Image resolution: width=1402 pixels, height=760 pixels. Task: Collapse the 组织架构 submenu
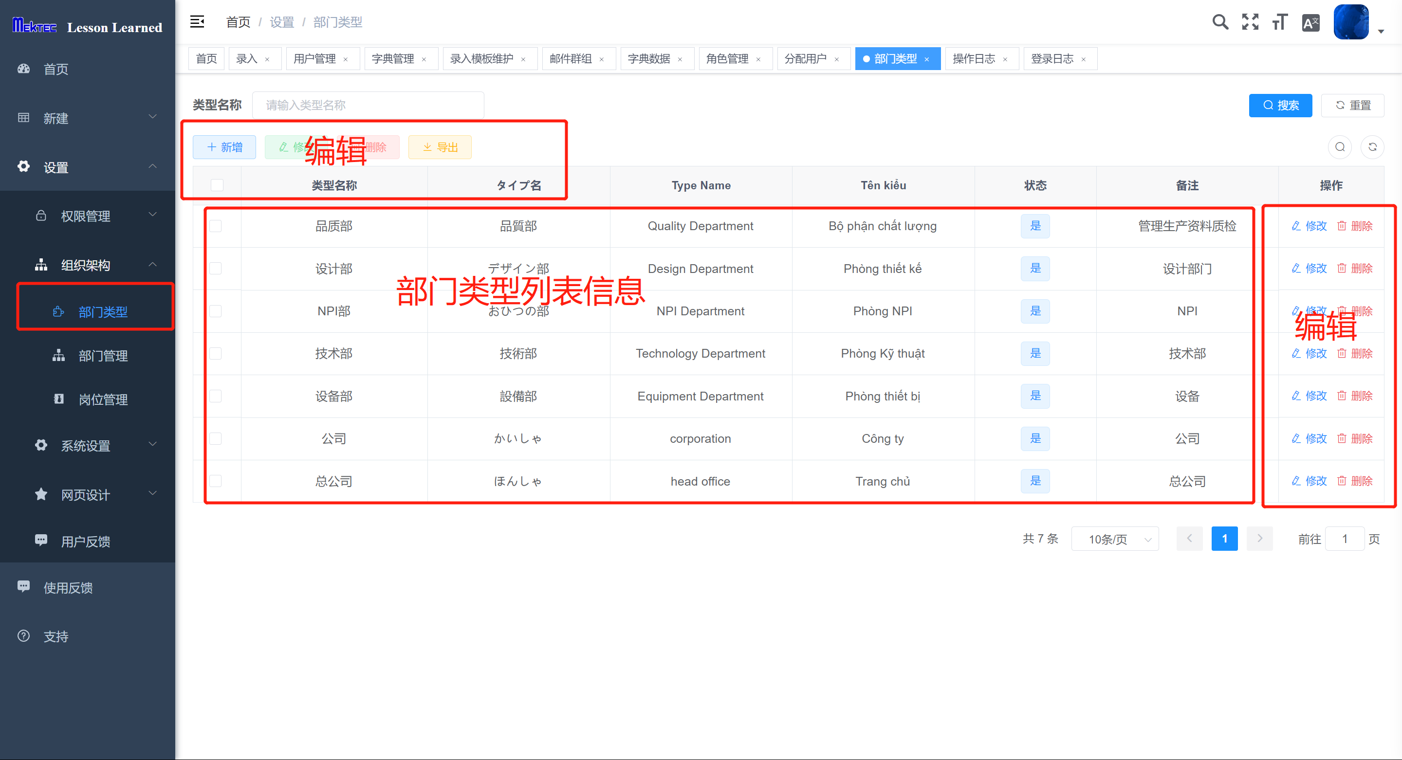(87, 265)
